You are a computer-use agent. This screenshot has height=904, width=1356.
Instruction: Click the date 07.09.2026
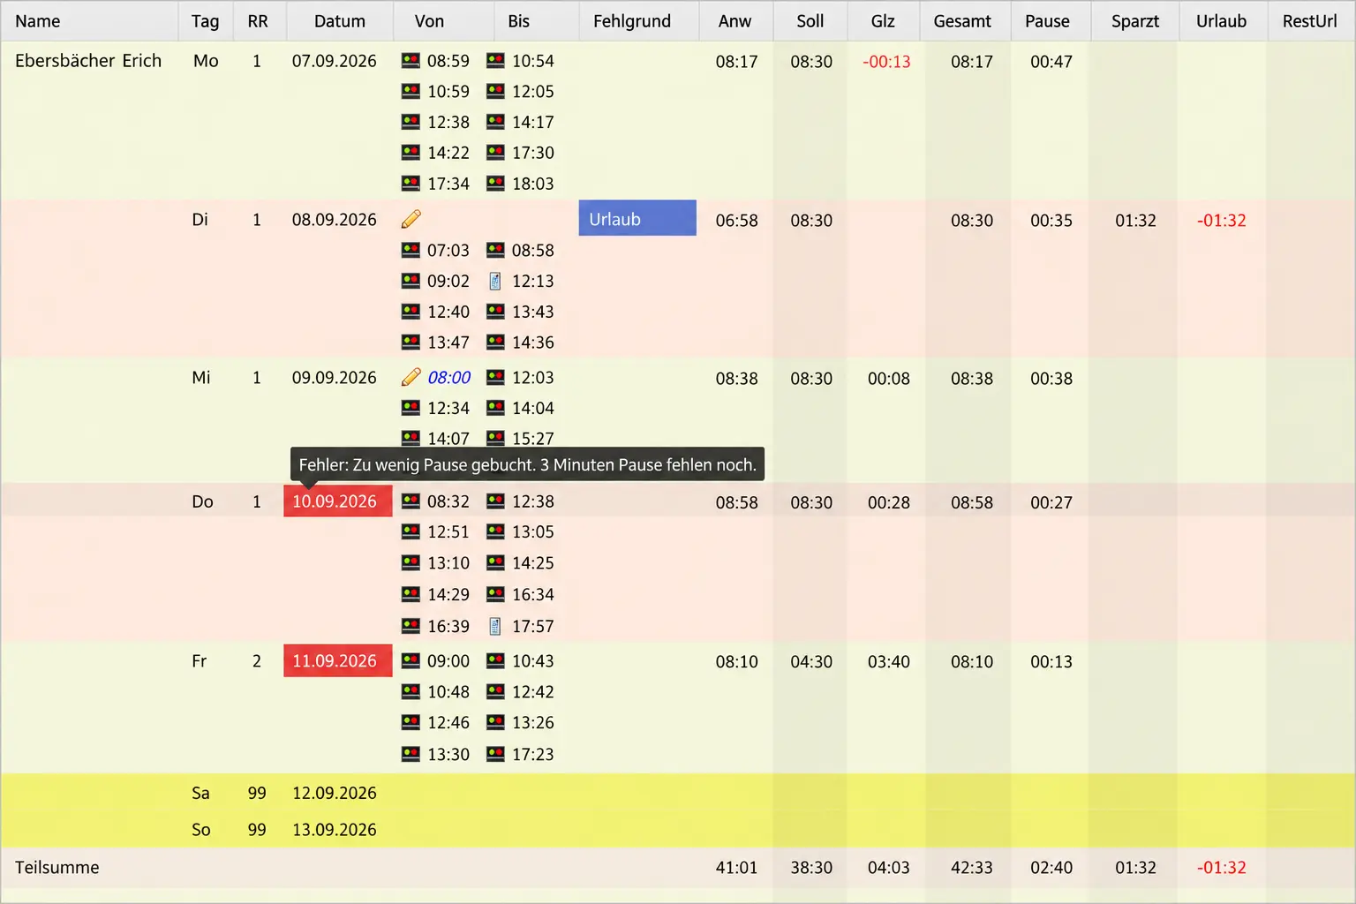coord(335,61)
